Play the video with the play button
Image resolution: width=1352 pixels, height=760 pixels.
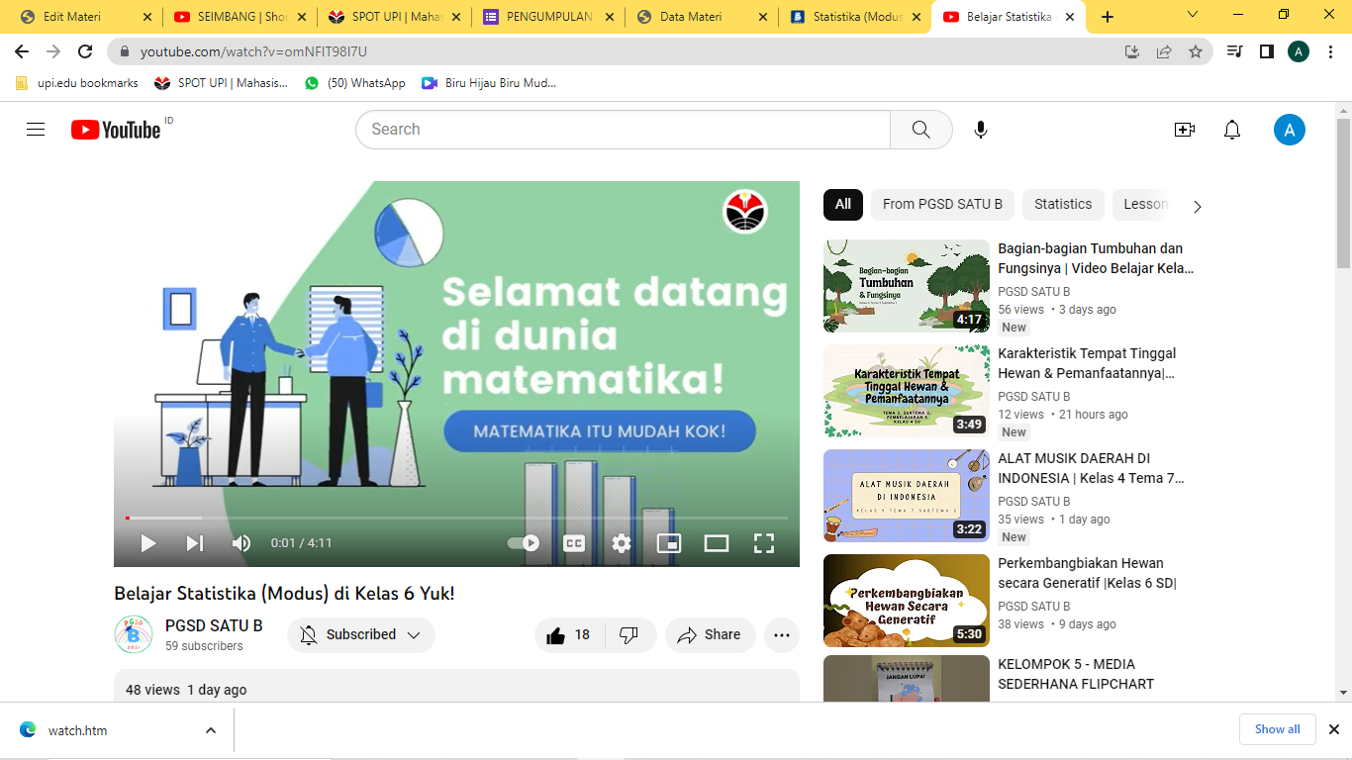coord(148,543)
